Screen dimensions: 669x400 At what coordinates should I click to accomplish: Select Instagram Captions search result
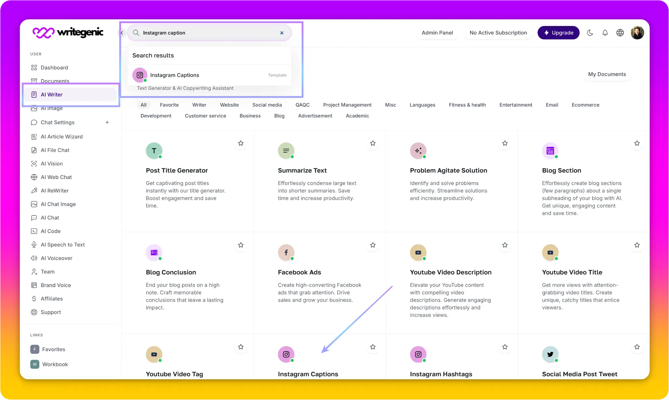point(209,75)
